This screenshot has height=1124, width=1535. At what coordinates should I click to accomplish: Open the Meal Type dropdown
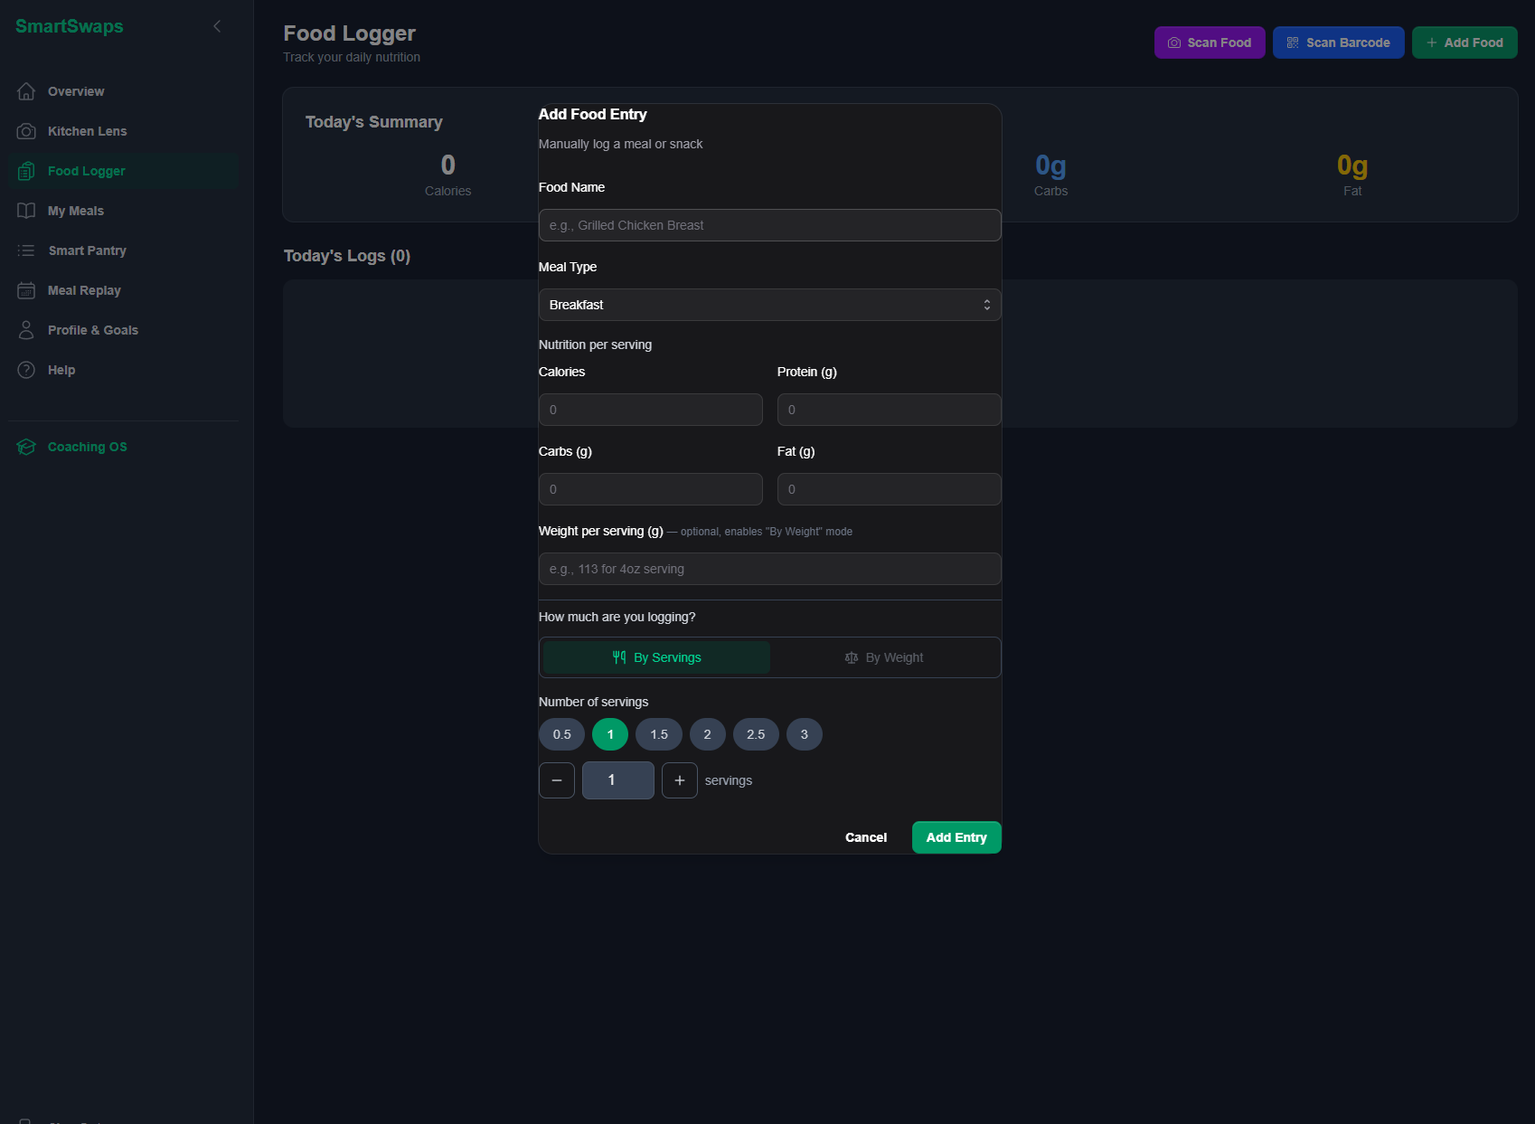coord(769,305)
